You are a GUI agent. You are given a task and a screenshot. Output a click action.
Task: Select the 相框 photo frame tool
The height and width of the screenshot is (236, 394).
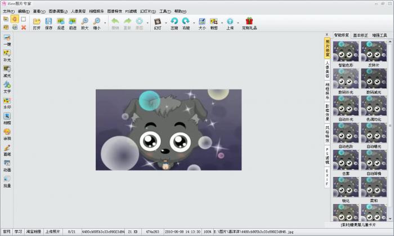(x=7, y=119)
